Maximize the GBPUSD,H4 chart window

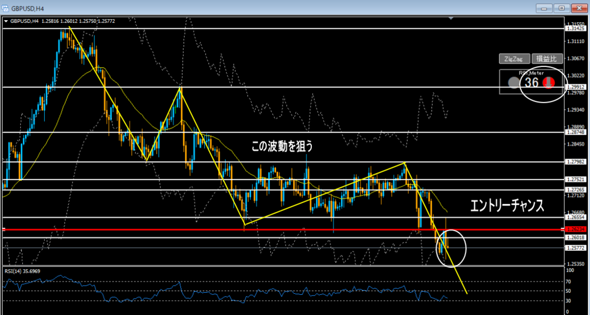[561, 8]
